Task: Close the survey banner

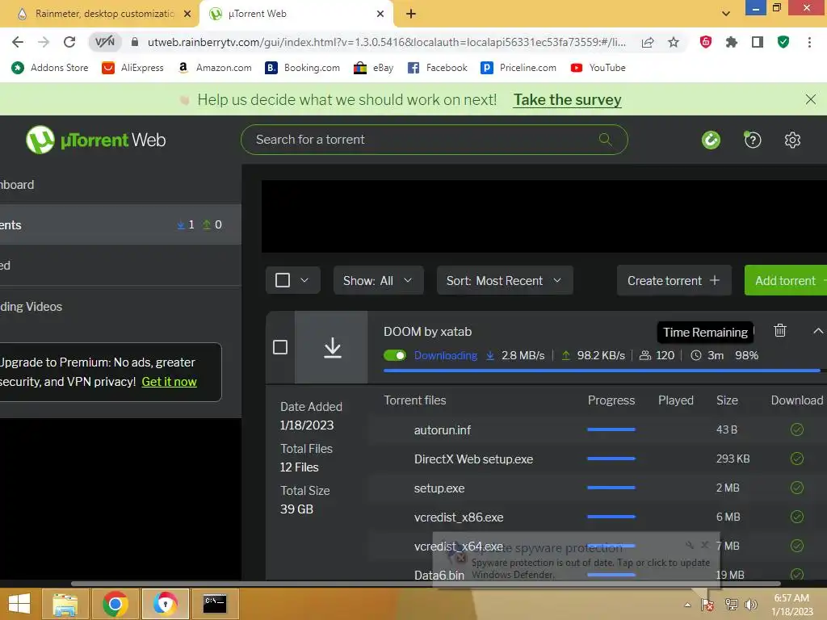Action: click(811, 99)
